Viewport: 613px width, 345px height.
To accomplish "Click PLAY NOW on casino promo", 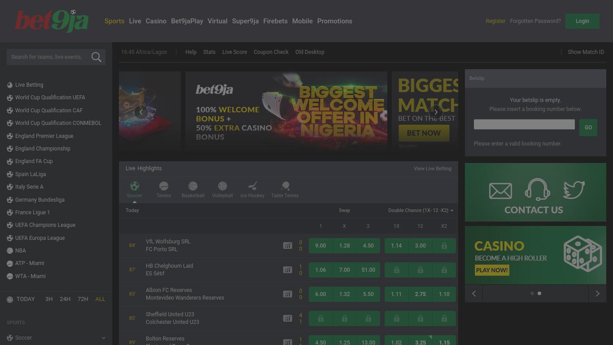I will pos(492,270).
